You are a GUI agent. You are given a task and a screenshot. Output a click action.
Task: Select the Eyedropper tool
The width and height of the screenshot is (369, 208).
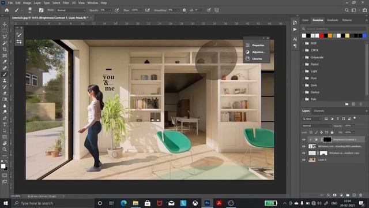coord(5,62)
